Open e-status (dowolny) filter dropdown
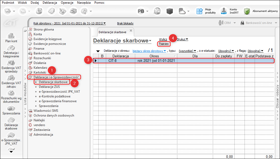 226,51
